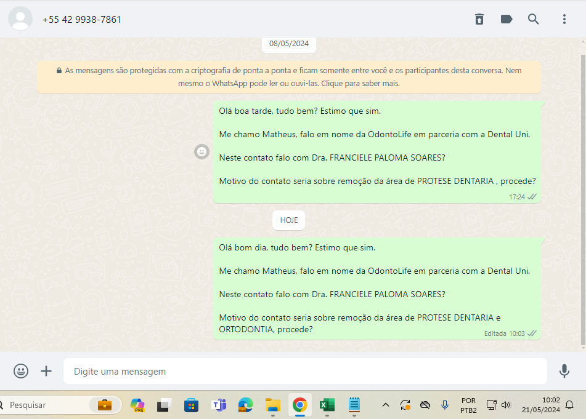Open notifications bell icon
Screen dimensions: 586x419
tap(569, 405)
